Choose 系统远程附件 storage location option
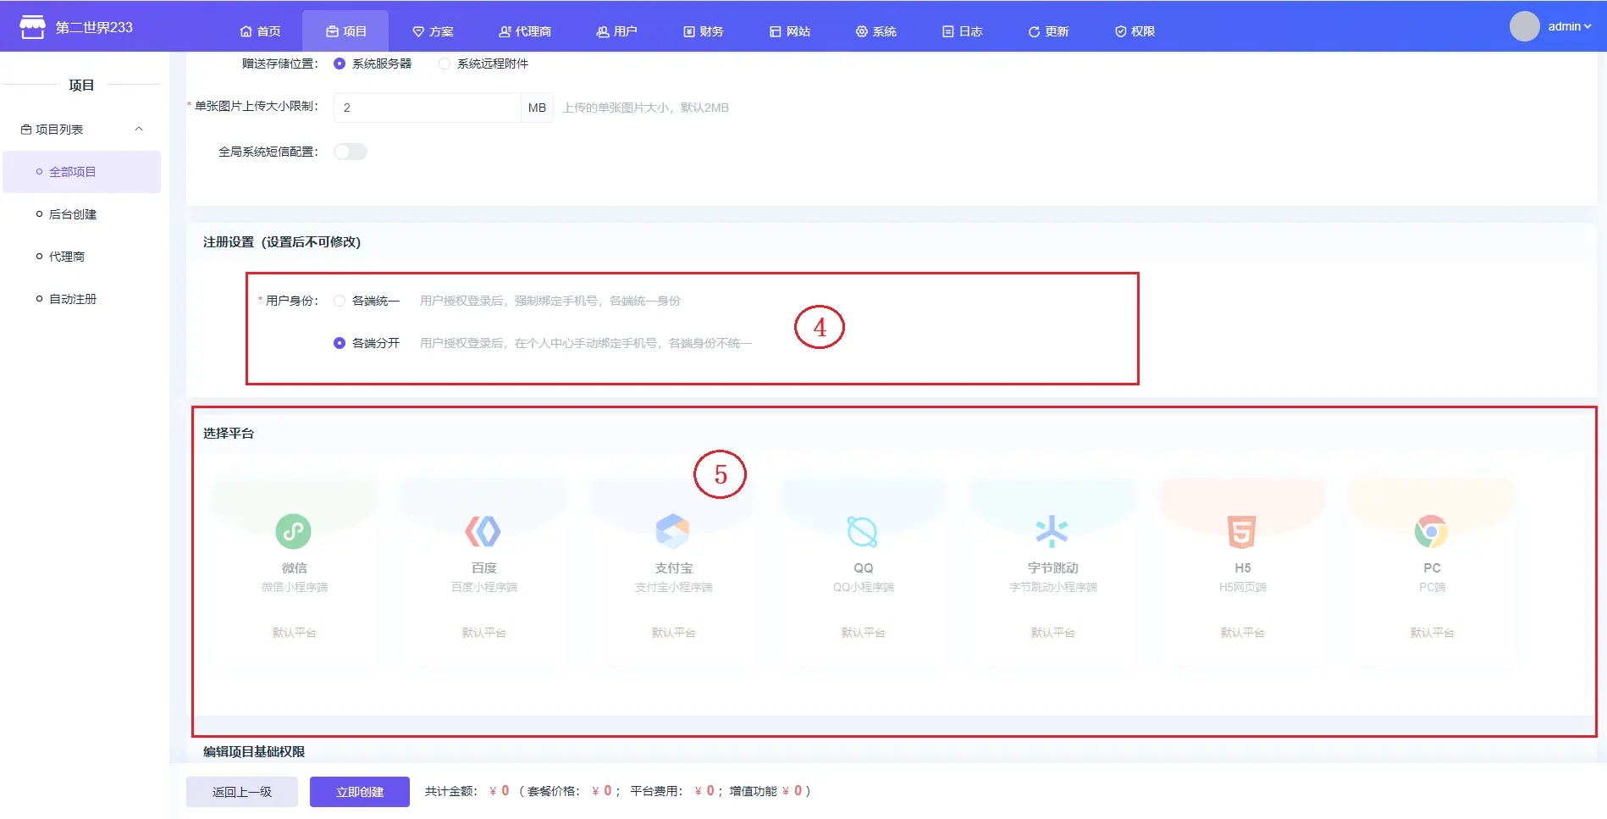Image resolution: width=1607 pixels, height=819 pixels. click(445, 64)
